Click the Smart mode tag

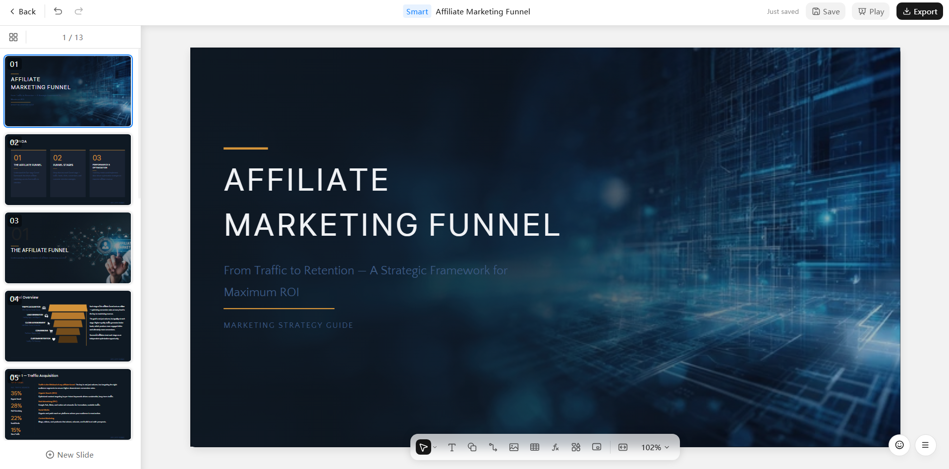point(417,11)
